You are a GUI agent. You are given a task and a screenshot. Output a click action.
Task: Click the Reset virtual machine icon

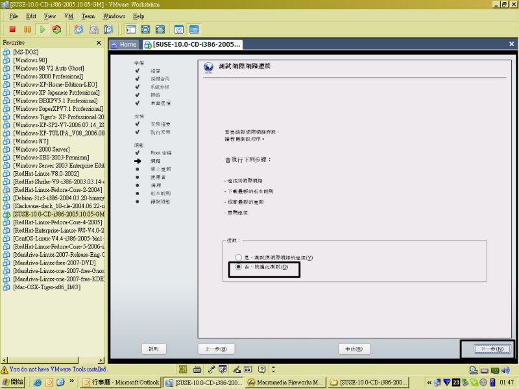pos(57,29)
